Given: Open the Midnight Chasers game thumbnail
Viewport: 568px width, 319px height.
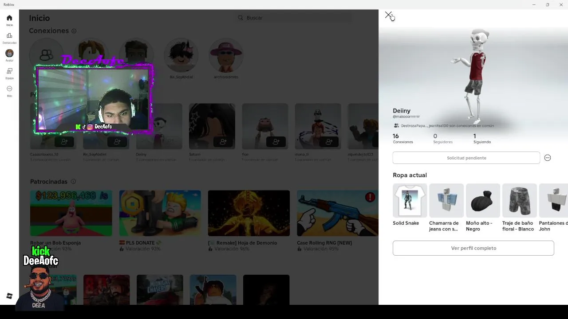Looking at the screenshot, I should pos(160,290).
